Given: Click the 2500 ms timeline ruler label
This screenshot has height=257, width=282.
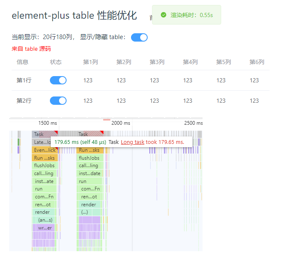Looking at the screenshot, I should (193, 123).
